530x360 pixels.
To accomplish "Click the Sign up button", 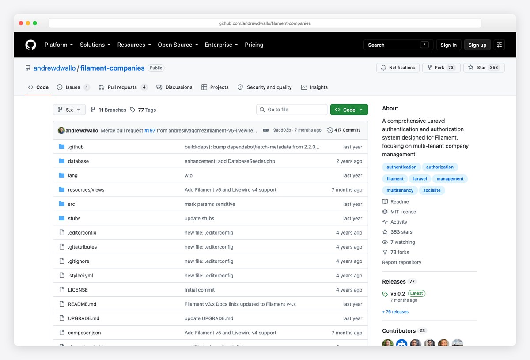I will pyautogui.click(x=477, y=45).
